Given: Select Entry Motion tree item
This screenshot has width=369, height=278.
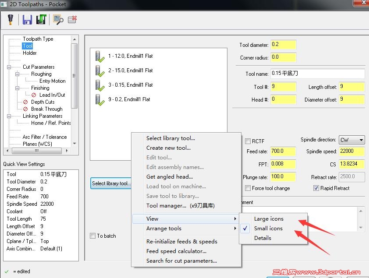Looking at the screenshot, I should click(x=53, y=81).
